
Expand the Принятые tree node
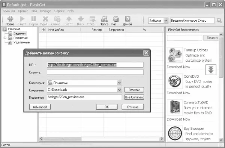tap(5, 38)
